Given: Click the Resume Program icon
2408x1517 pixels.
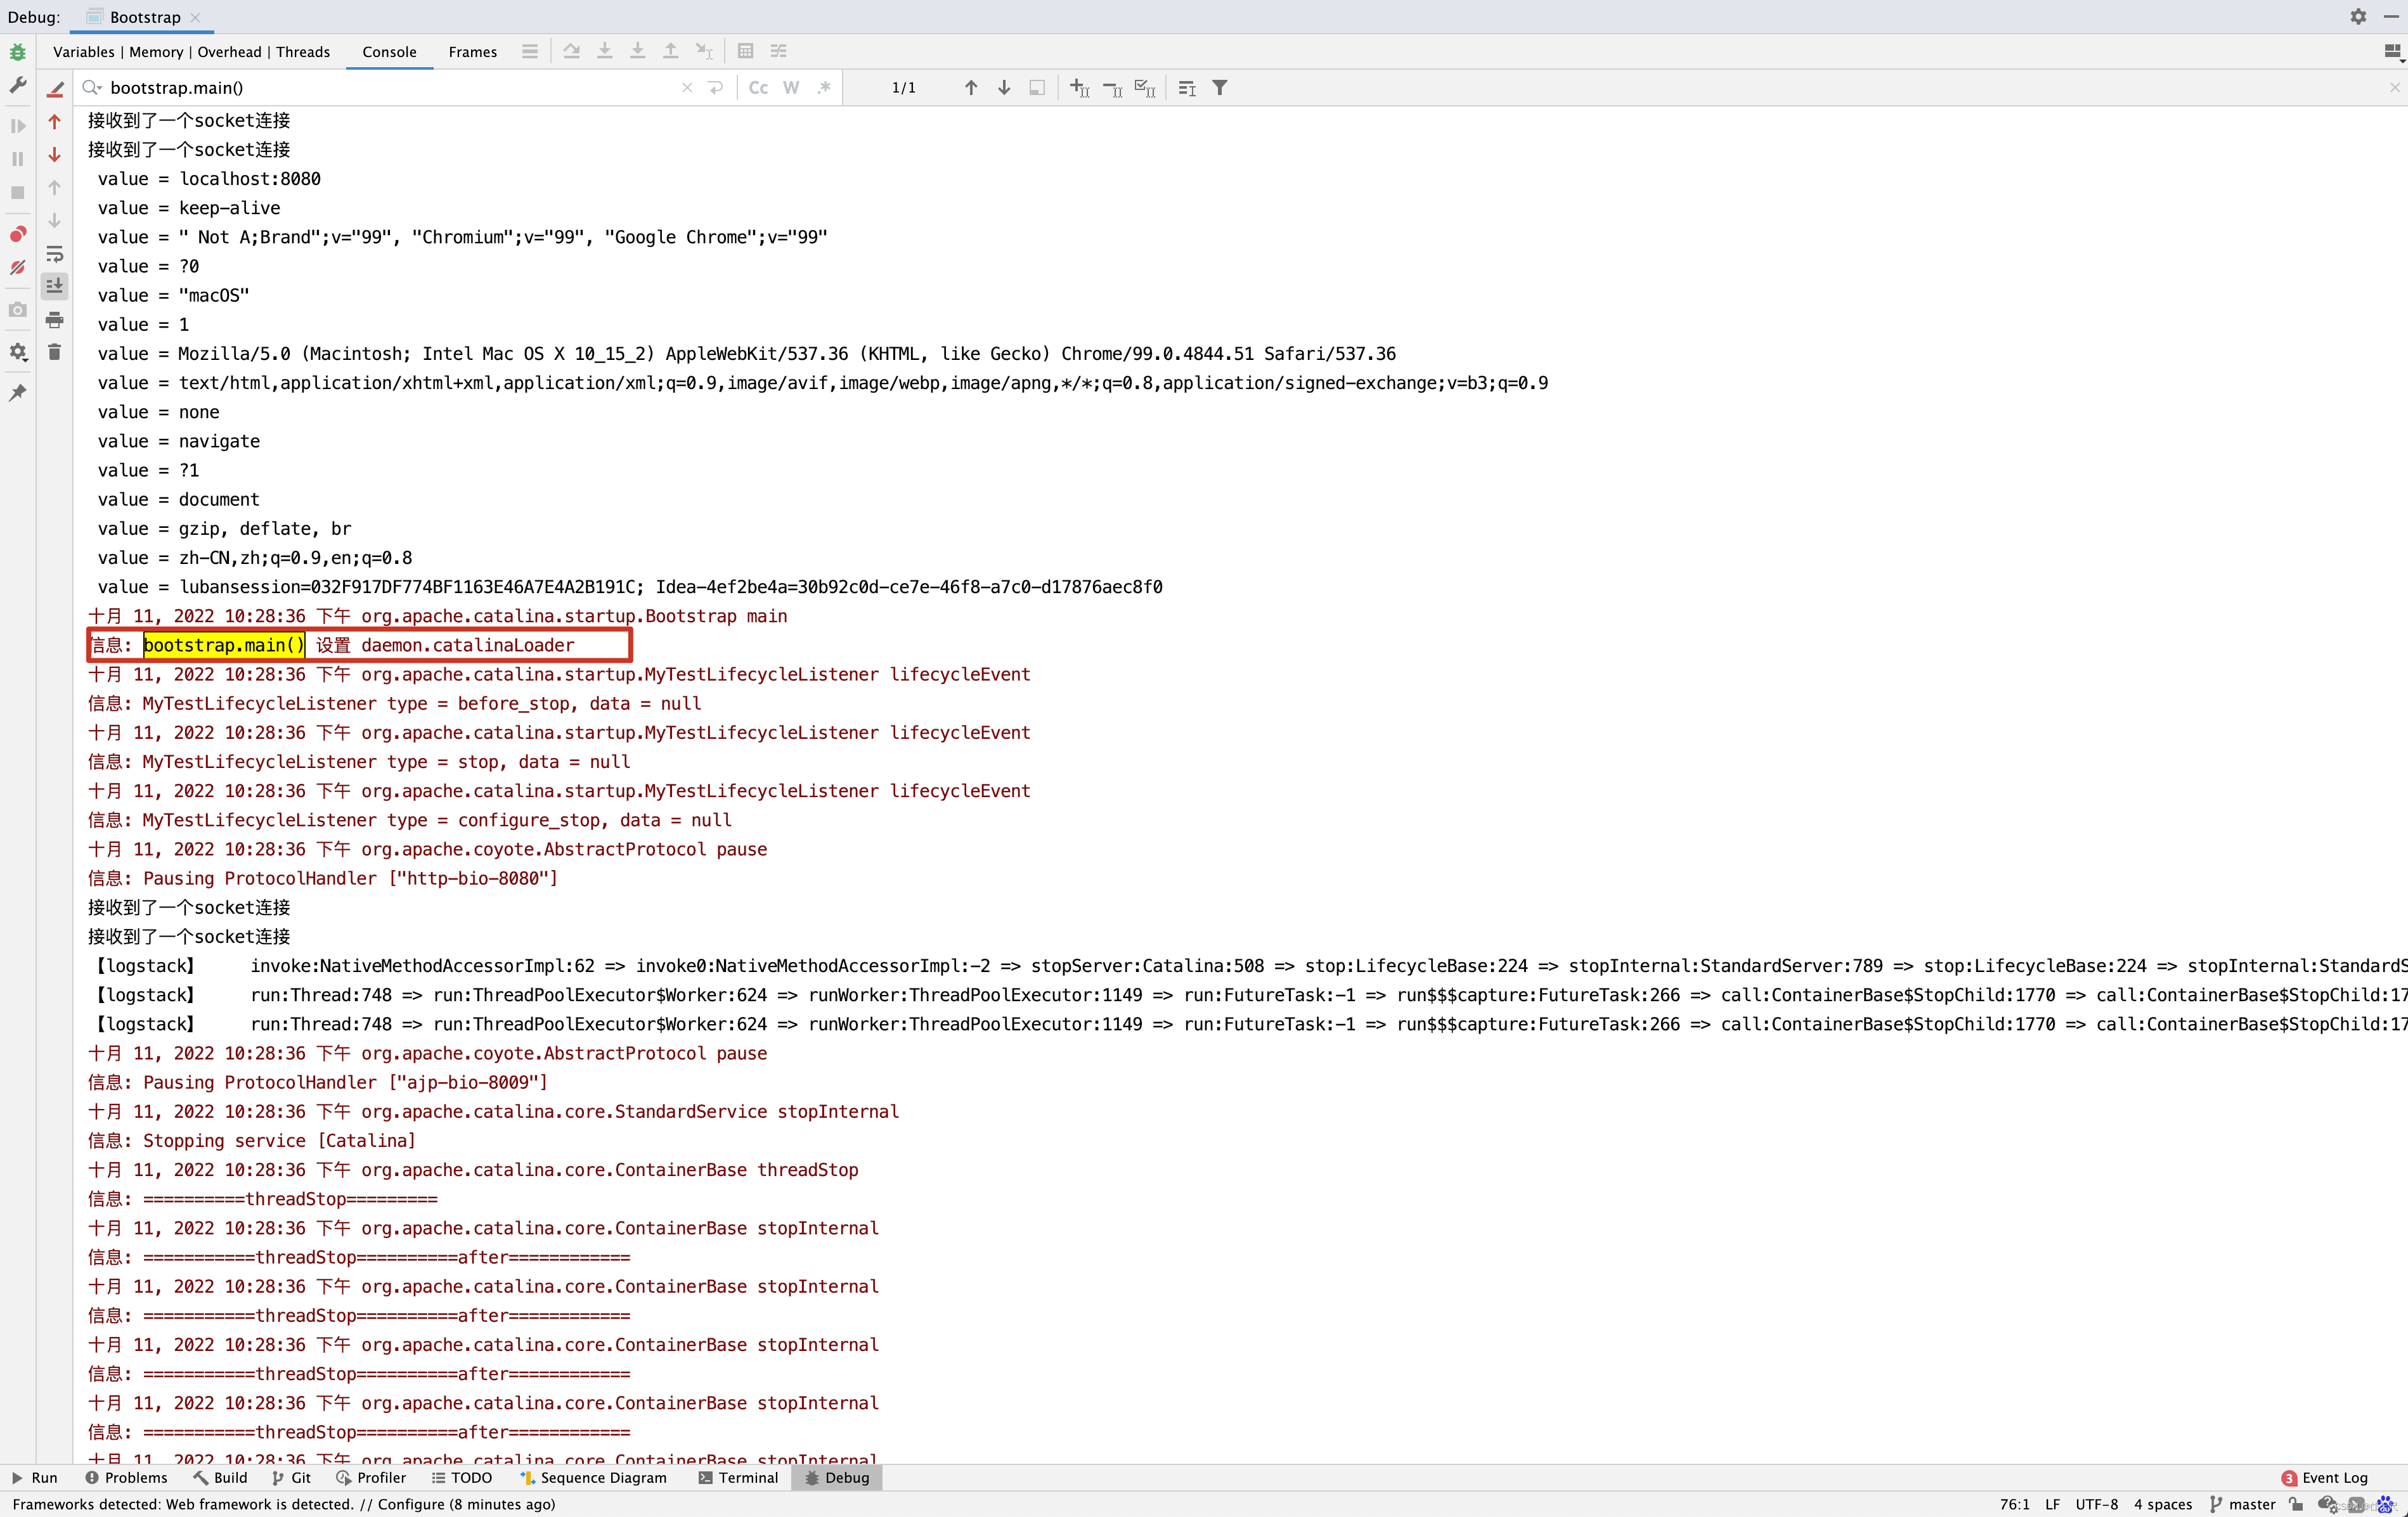Looking at the screenshot, I should pos(17,126).
